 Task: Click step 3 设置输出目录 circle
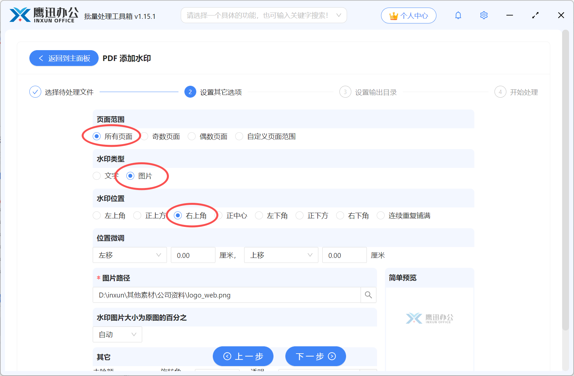point(345,92)
